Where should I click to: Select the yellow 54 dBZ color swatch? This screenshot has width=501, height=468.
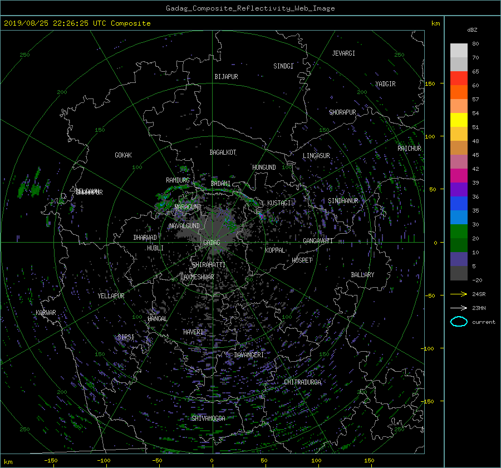click(x=459, y=120)
